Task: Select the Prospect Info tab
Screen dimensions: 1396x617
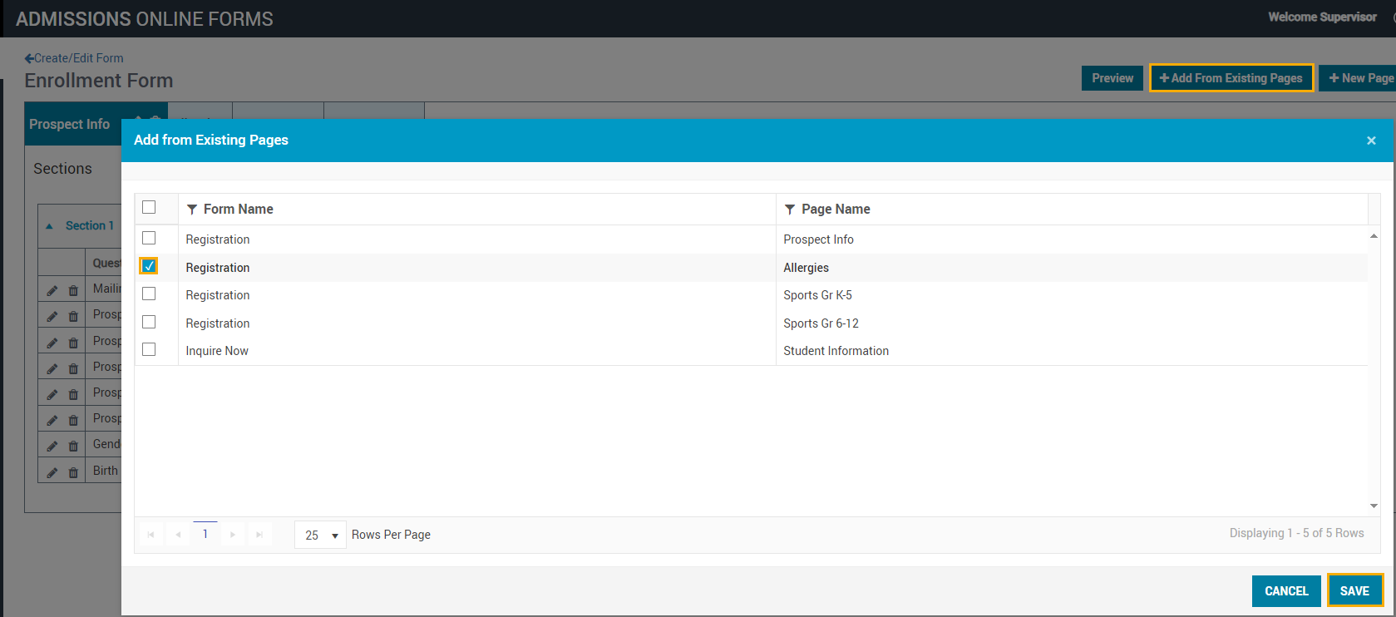Action: [70, 124]
